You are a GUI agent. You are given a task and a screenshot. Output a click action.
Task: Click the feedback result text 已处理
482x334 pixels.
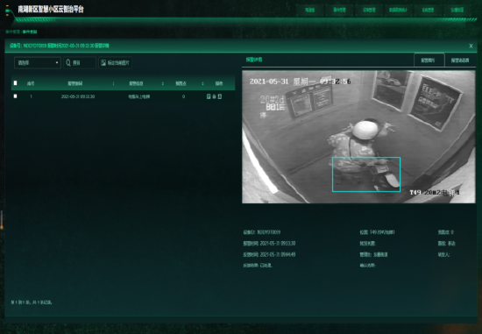(266, 265)
